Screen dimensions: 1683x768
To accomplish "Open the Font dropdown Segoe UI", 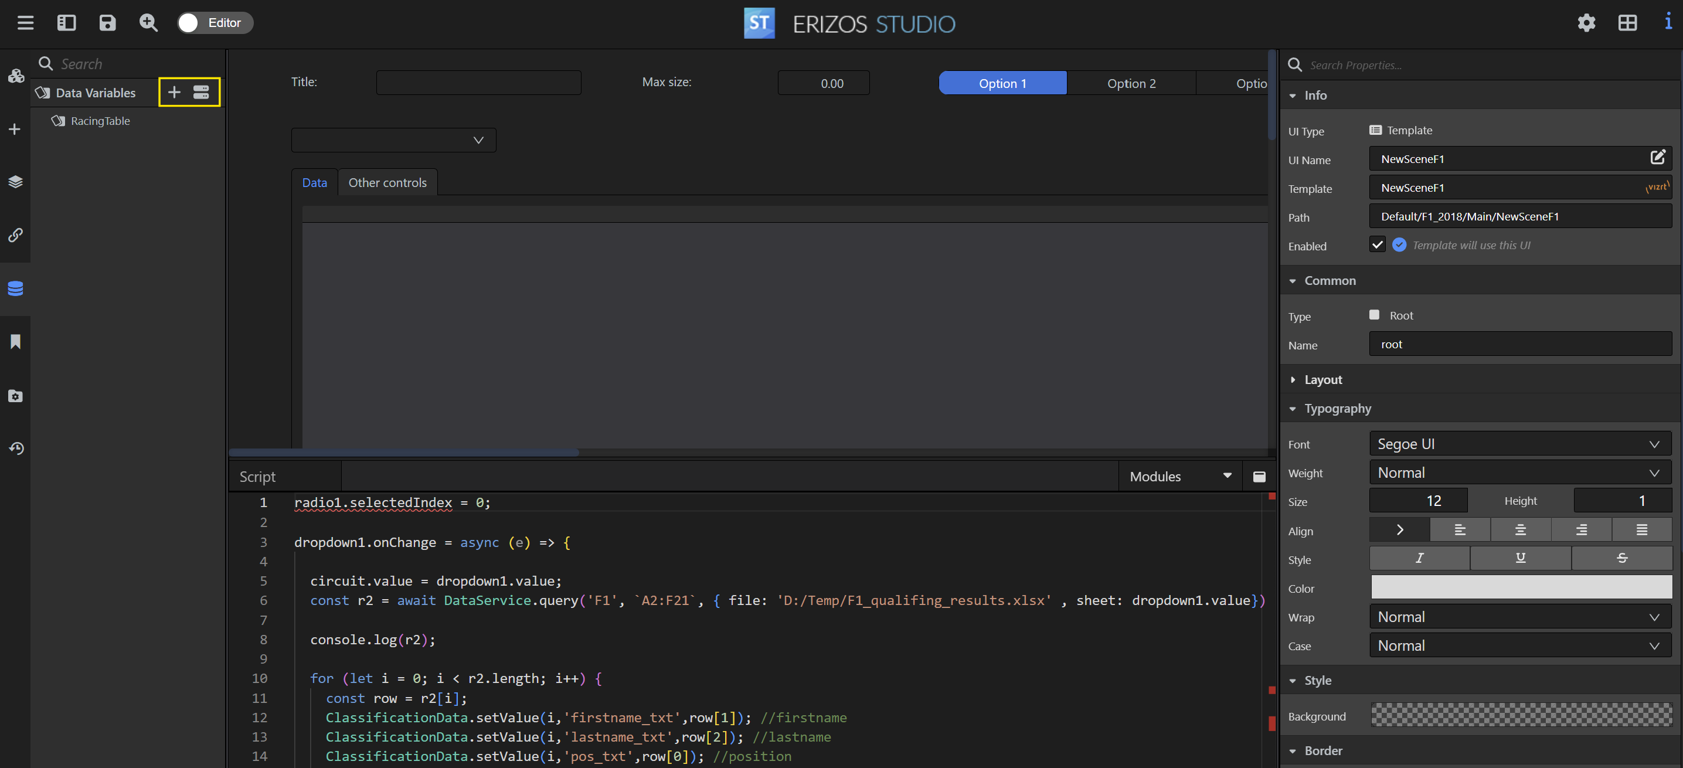I will tap(1520, 444).
